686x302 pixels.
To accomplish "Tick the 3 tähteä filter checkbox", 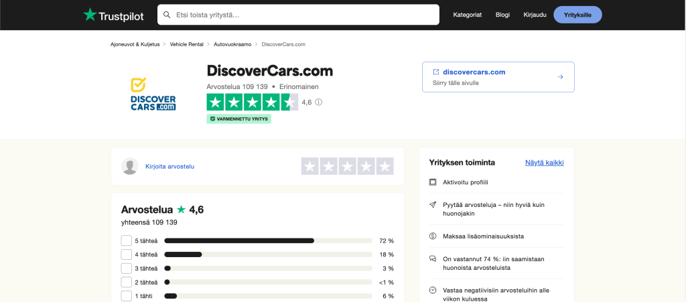I will (127, 269).
